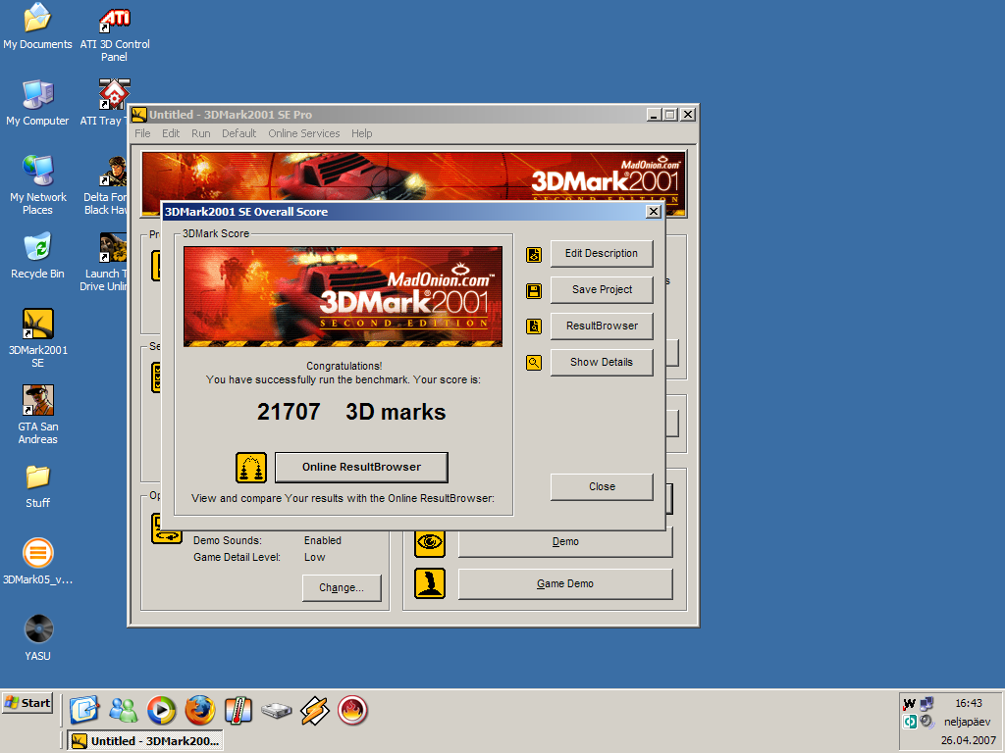Select My Computer desktop icon
1005x753 pixels.
click(37, 102)
